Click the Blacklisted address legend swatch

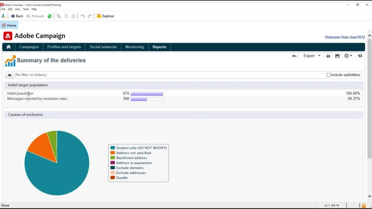pos(113,158)
